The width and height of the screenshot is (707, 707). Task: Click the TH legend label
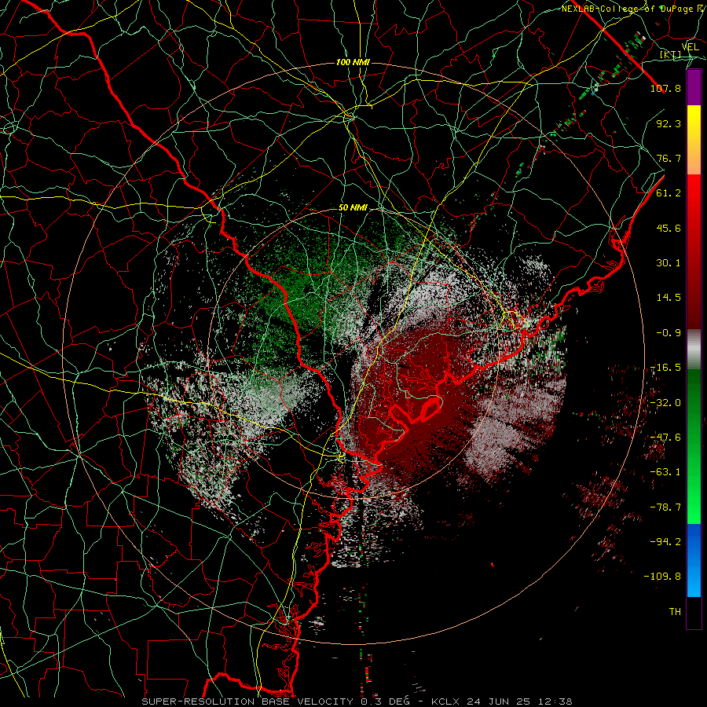pyautogui.click(x=675, y=612)
